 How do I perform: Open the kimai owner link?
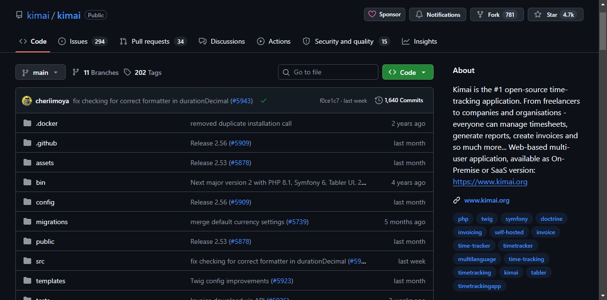pos(38,15)
